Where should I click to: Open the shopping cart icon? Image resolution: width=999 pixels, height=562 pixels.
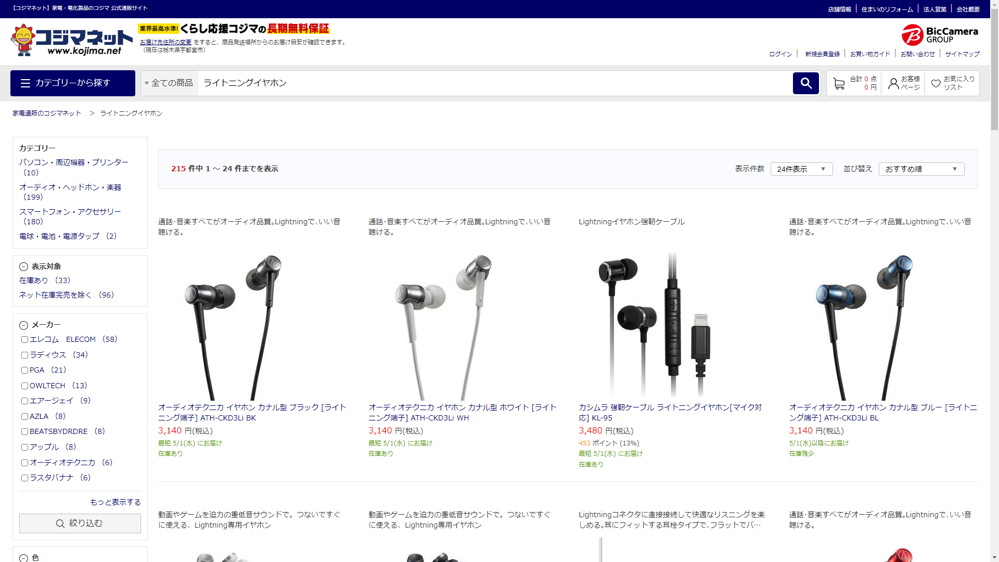839,83
